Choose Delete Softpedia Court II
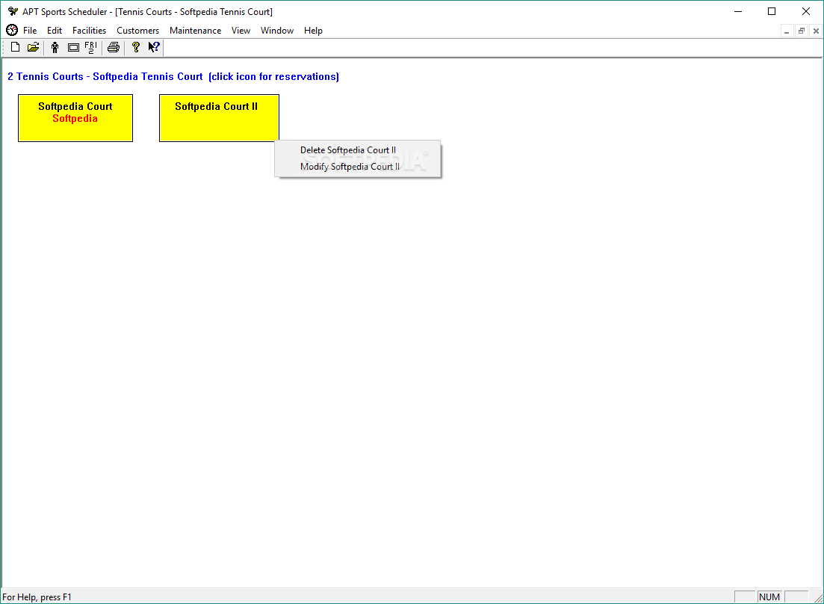824x604 pixels. [x=358, y=150]
